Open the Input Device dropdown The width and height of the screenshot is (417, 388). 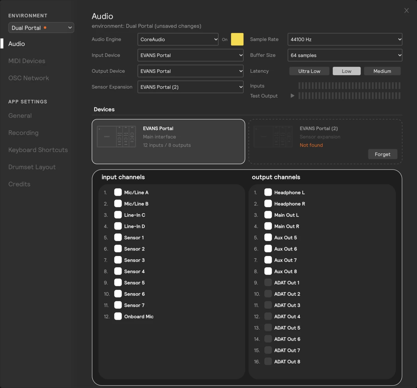(x=190, y=55)
